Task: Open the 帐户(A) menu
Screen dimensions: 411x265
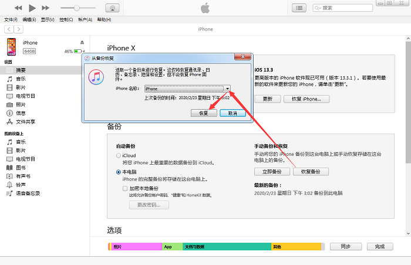Action: tap(85, 19)
